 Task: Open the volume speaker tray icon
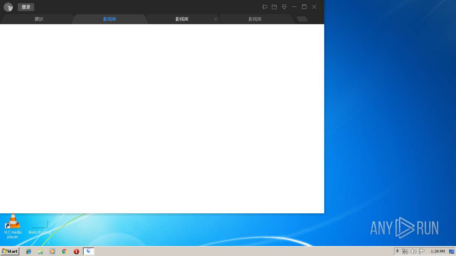click(x=414, y=251)
